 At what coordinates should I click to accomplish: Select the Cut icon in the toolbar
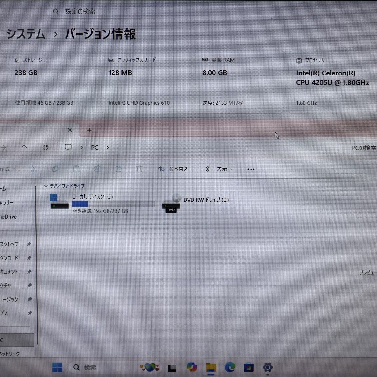(x=34, y=169)
